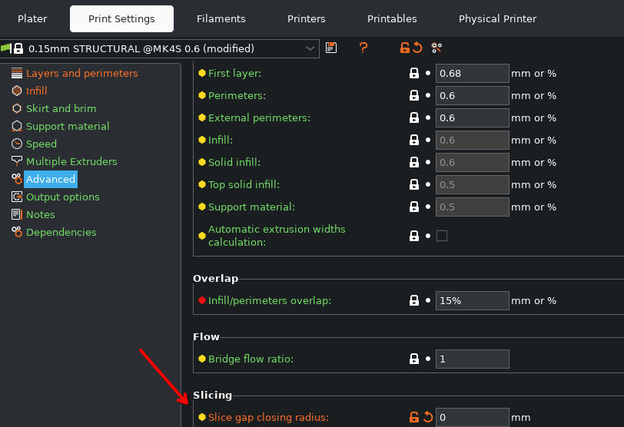Select the Advanced settings page
This screenshot has width=624, height=427.
click(51, 179)
